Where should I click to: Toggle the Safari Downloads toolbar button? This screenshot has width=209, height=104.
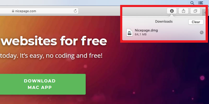[x=172, y=11]
